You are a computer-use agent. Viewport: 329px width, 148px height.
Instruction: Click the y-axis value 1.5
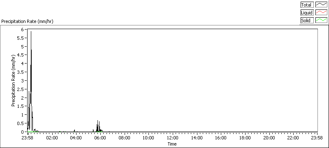tap(20, 106)
